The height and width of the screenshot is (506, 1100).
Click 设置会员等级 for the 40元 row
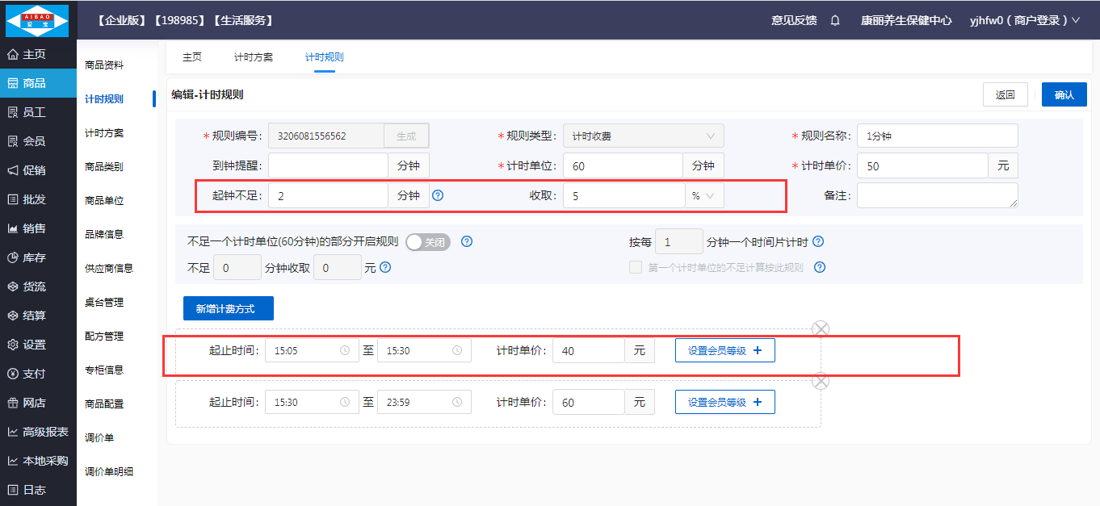(x=725, y=350)
